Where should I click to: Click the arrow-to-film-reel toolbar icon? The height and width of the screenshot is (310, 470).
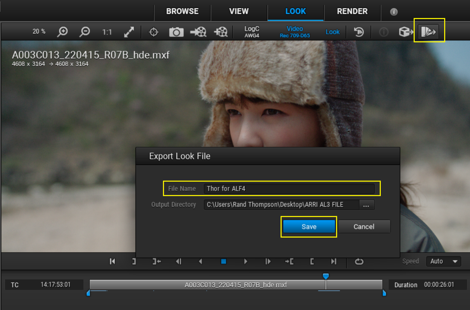pyautogui.click(x=198, y=32)
